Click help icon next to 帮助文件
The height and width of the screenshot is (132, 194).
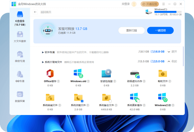pyautogui.click(x=170, y=81)
